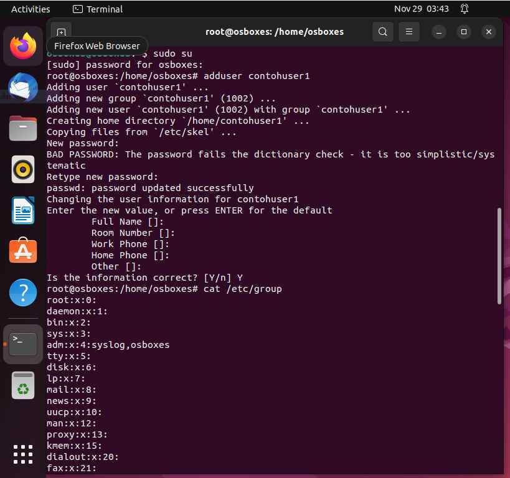The width and height of the screenshot is (510, 478).
Task: Click the 'daemon:x:1:' group line
Action: 77,311
